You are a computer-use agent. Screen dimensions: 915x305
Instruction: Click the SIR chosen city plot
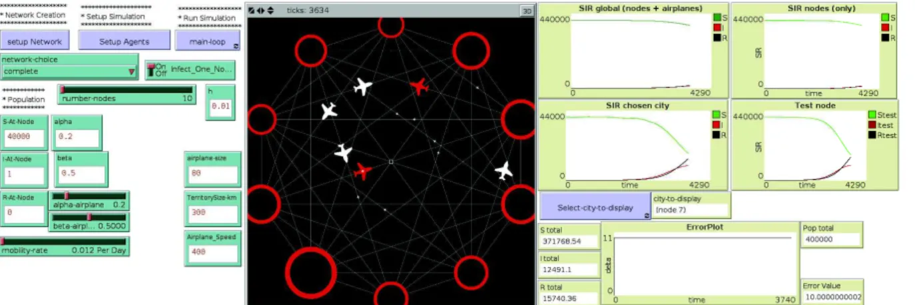click(x=634, y=145)
